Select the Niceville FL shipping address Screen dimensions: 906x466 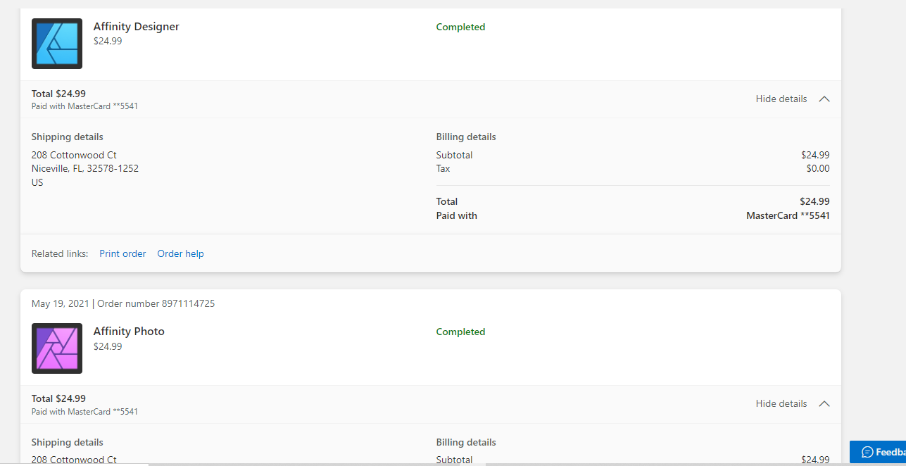[x=84, y=168]
